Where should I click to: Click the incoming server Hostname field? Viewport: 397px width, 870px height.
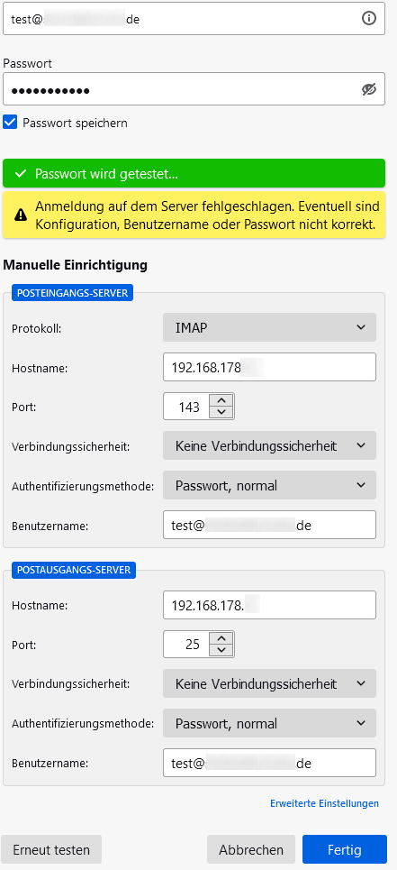(269, 367)
